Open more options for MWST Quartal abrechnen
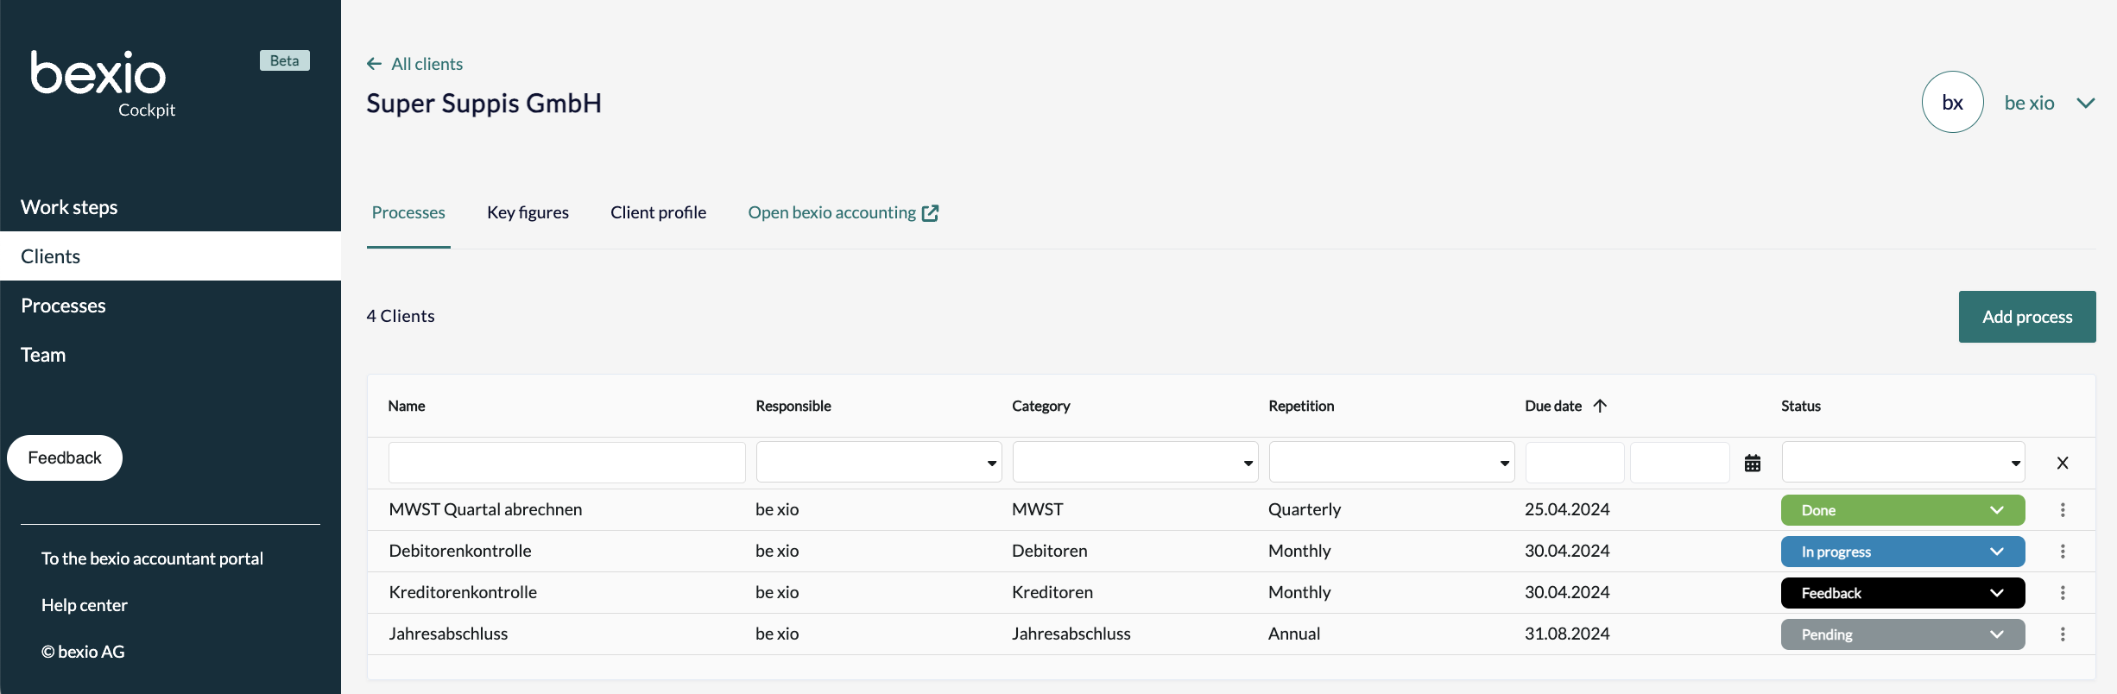 click(x=2062, y=510)
